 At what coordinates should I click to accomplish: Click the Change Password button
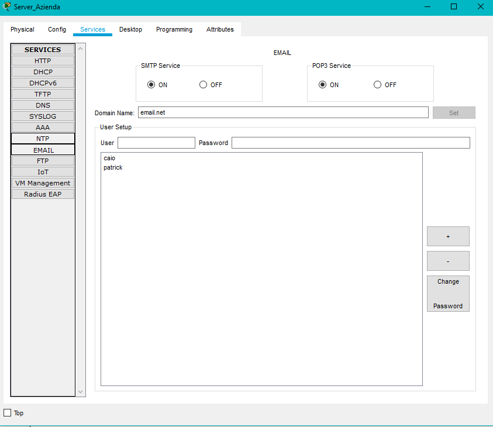pyautogui.click(x=448, y=294)
